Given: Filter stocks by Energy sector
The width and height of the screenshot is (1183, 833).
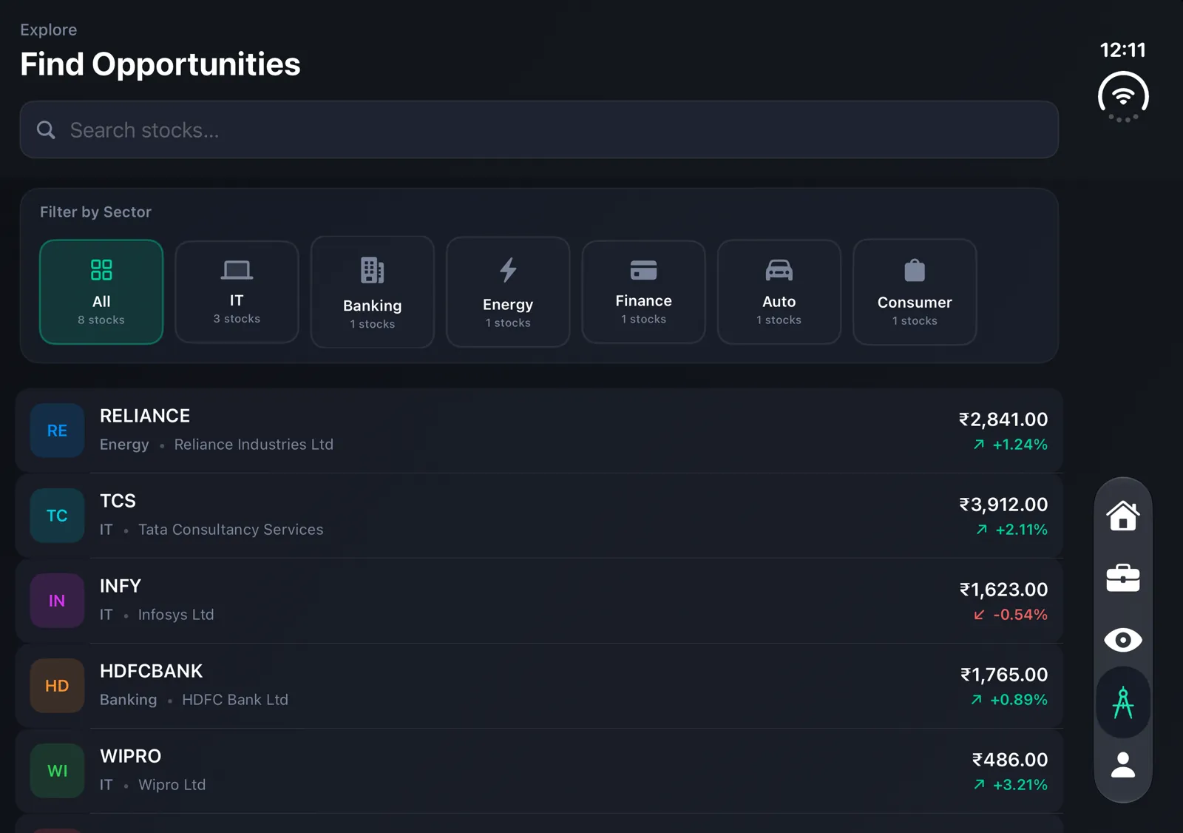Looking at the screenshot, I should (x=508, y=292).
